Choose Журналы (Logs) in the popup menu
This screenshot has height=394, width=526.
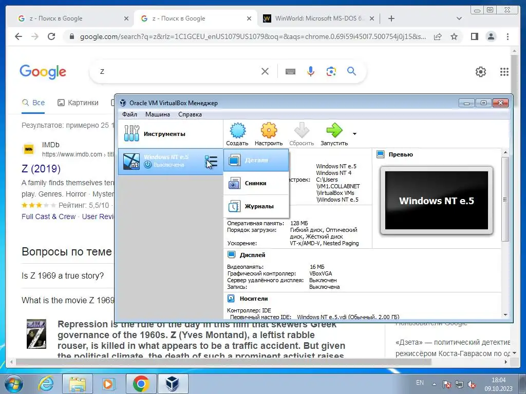click(256, 206)
